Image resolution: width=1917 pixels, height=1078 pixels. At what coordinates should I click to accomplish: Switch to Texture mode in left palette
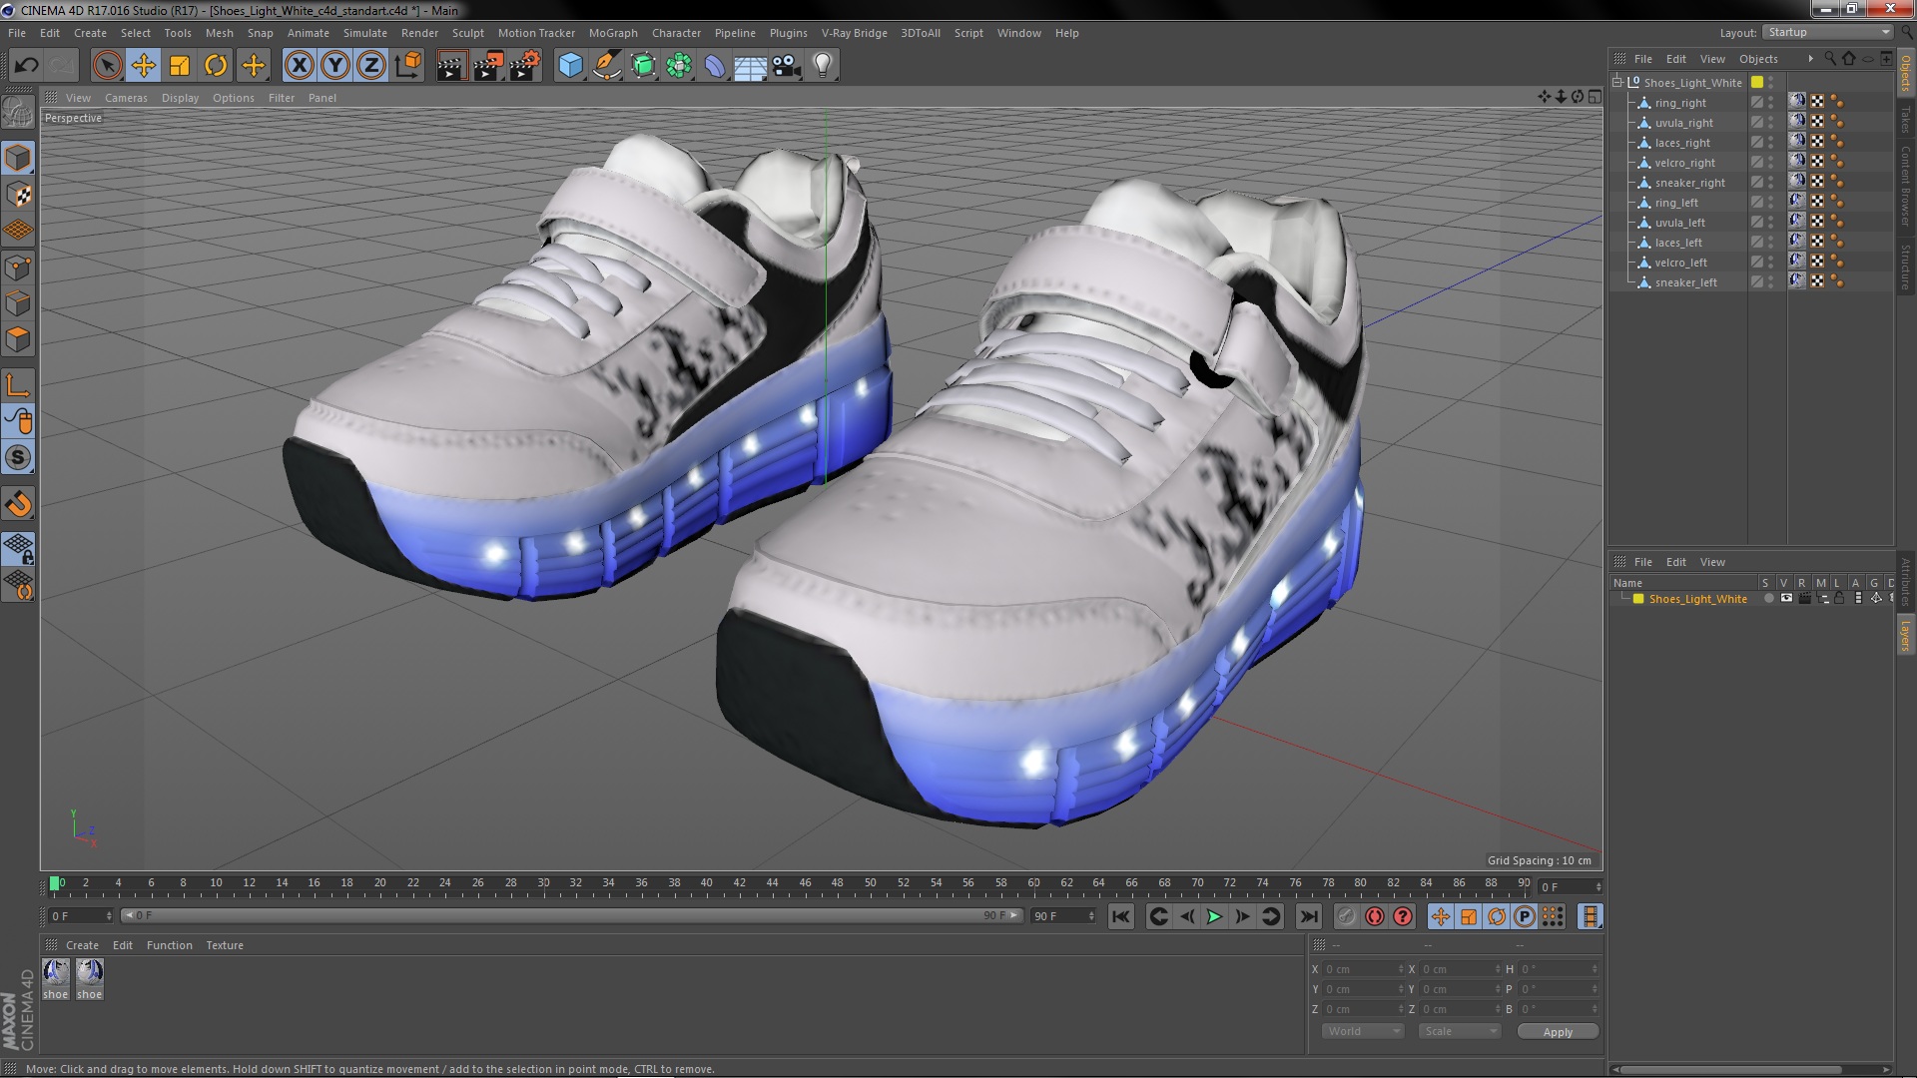18,195
